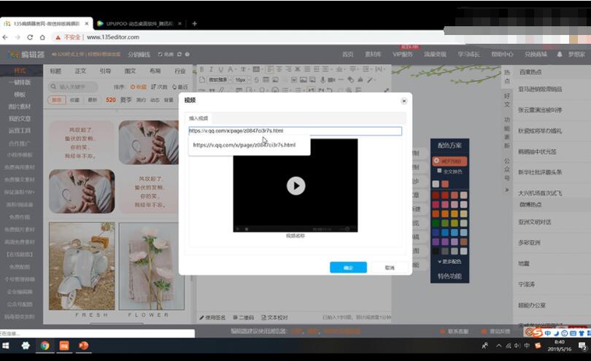Open hot topic 大兴机场首次试飞
Image resolution: width=591 pixels, height=361 pixels.
tap(540, 193)
